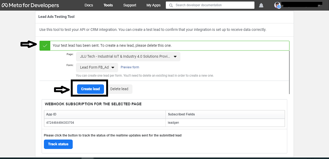Click the test lead sent message text

[112, 46]
